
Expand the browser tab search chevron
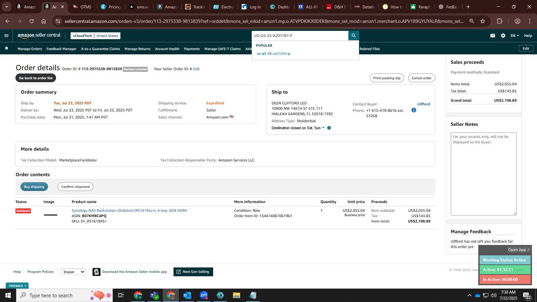(6, 7)
